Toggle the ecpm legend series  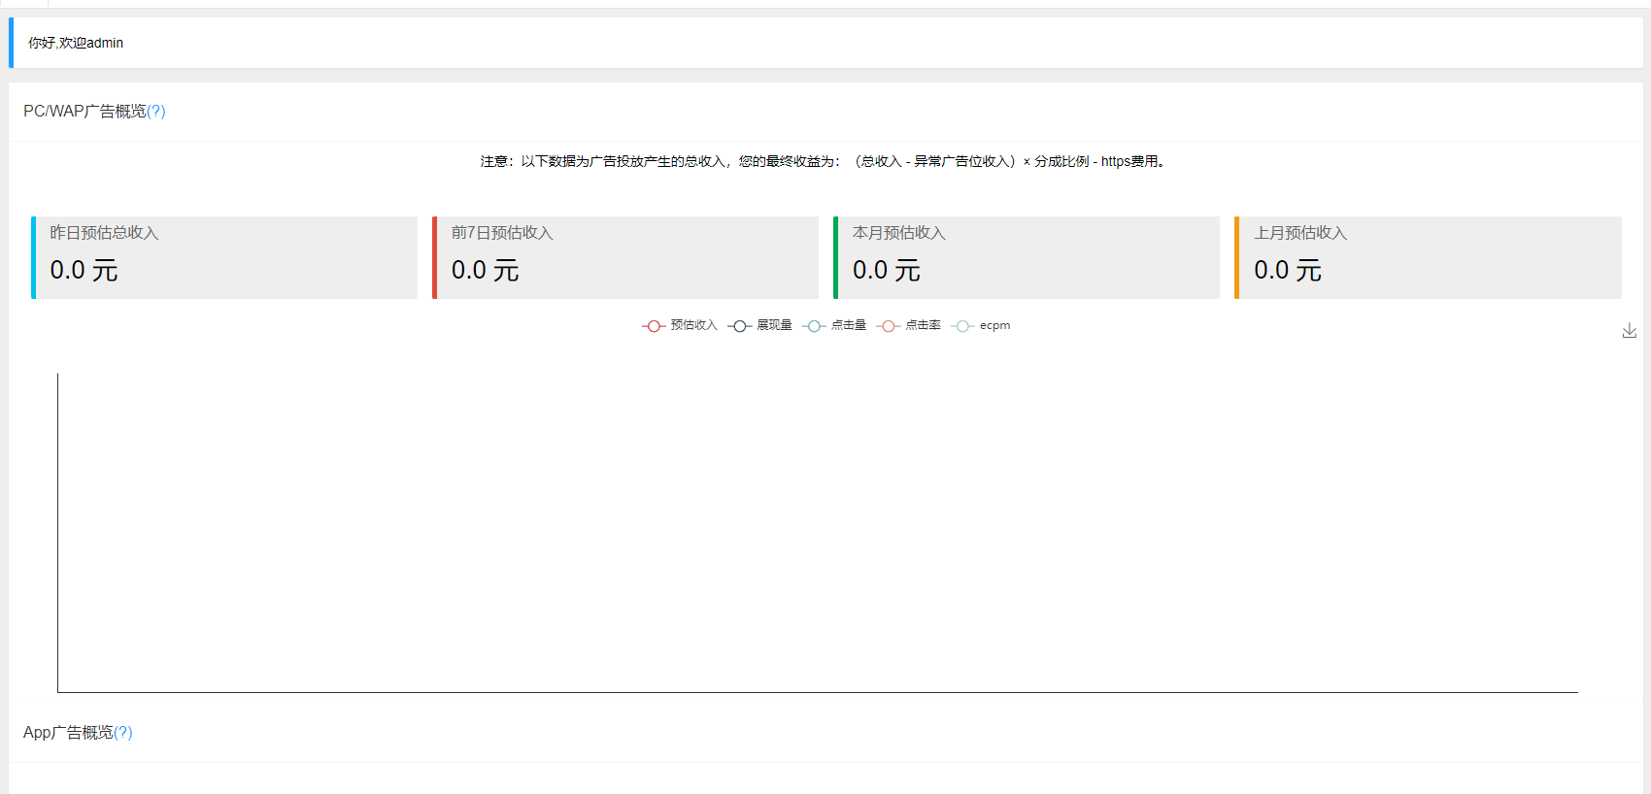981,325
